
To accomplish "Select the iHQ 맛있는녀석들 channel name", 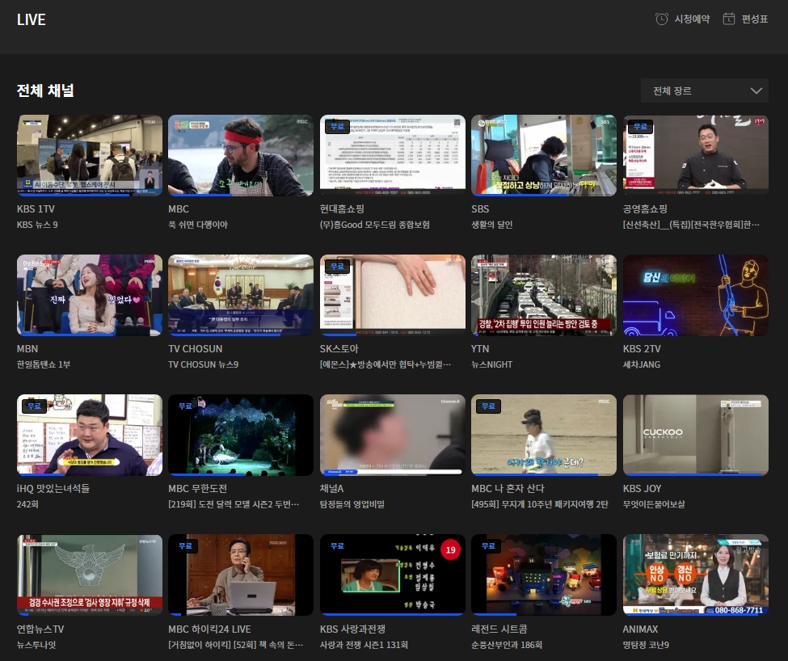I will (53, 488).
